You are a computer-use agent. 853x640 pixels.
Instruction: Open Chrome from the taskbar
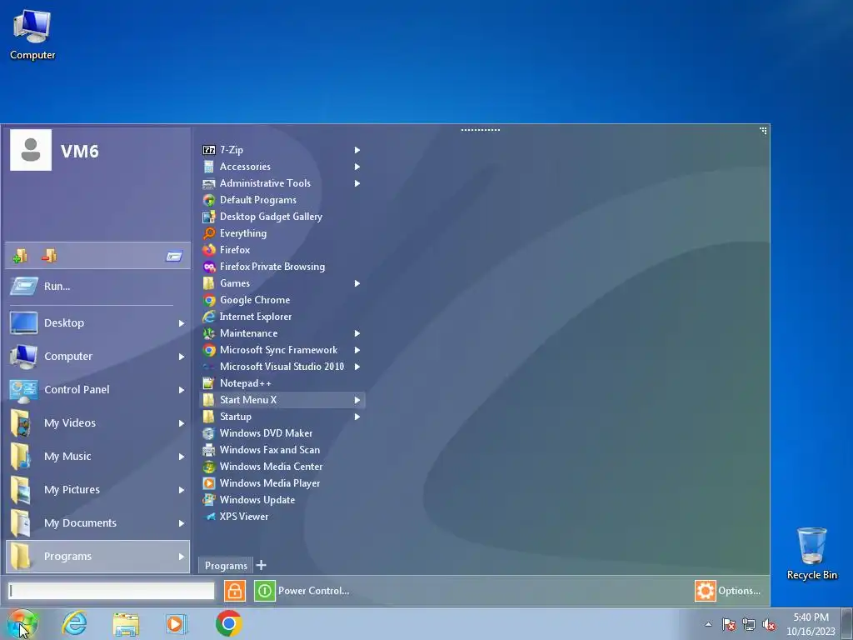pyautogui.click(x=228, y=623)
